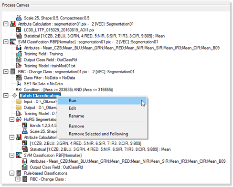Select 'Input : D:\_Ottawa' row
This screenshot has height=187, width=233.
(40, 102)
